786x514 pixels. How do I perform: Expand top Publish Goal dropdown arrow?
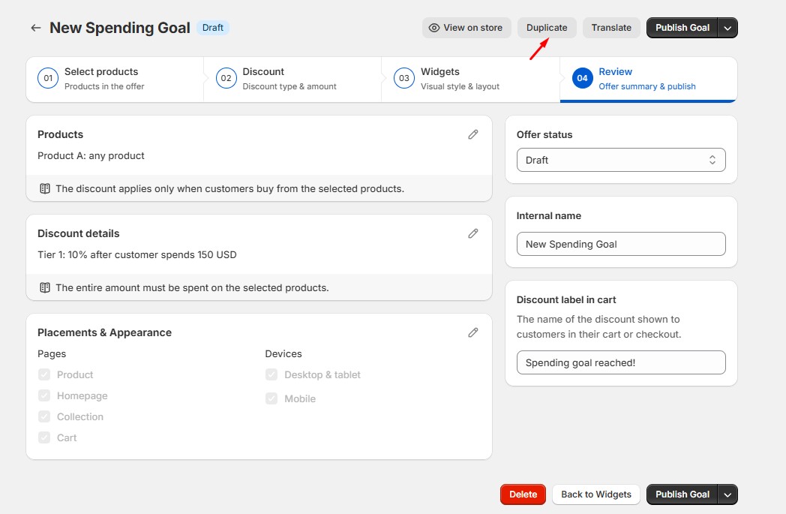727,28
